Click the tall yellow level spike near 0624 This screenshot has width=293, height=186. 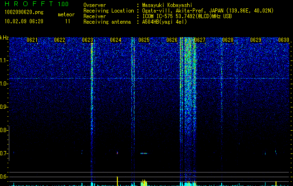[x=117, y=181]
